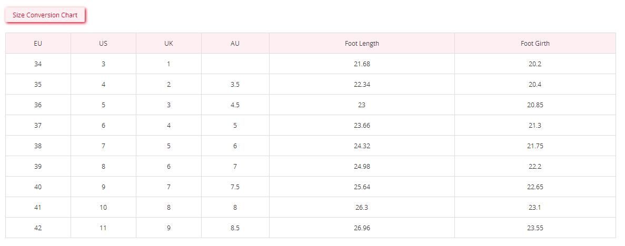Click foot girth value 22.65

tap(535, 187)
